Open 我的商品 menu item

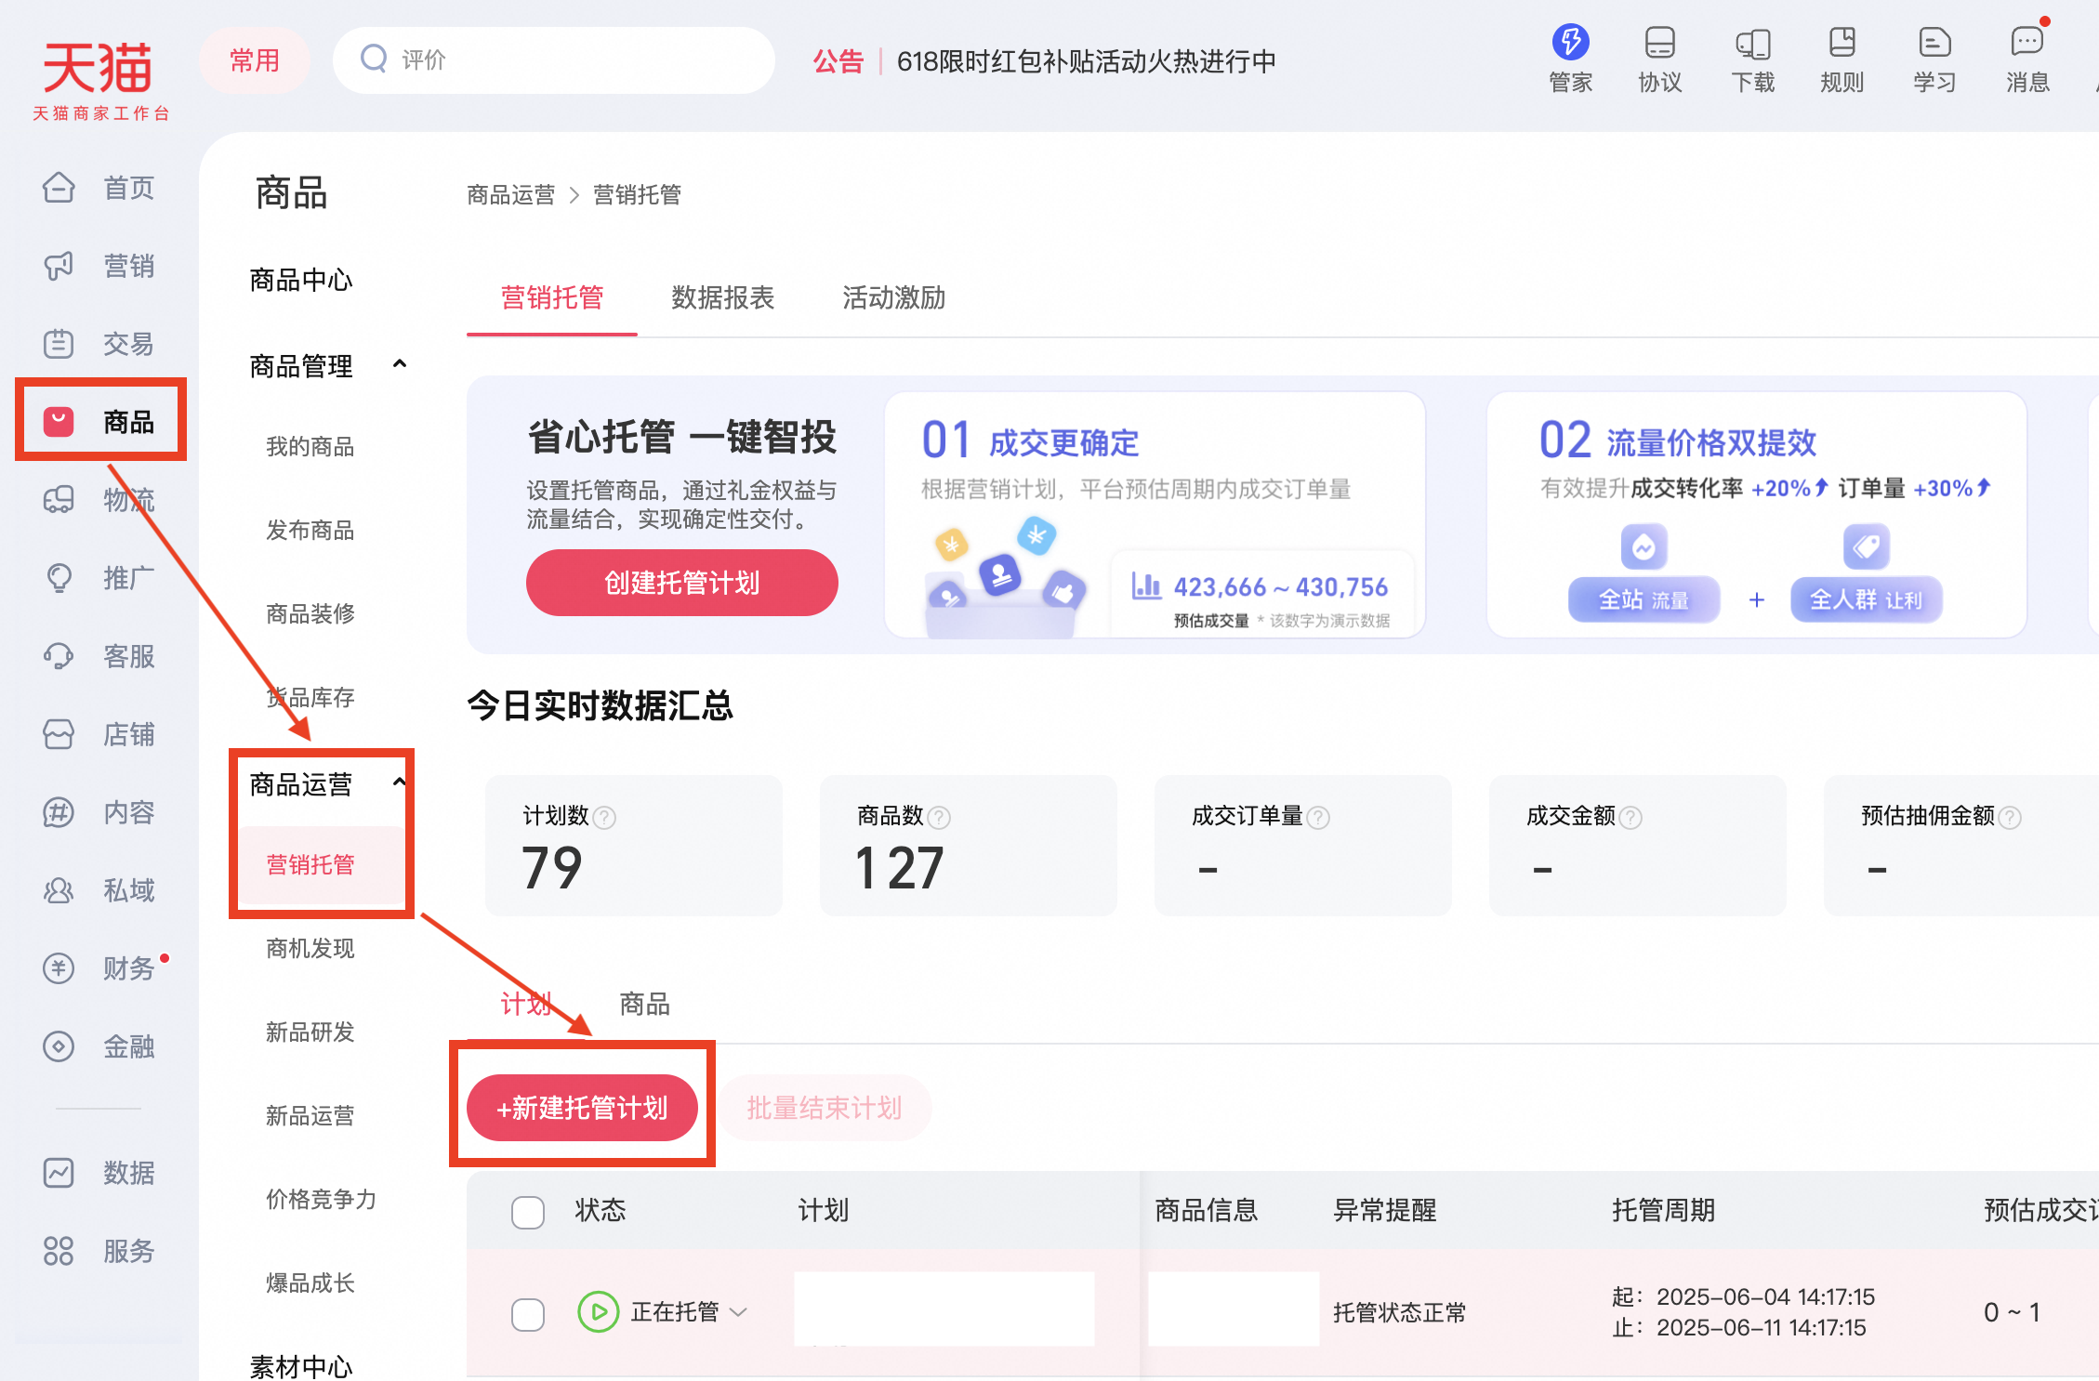310,447
